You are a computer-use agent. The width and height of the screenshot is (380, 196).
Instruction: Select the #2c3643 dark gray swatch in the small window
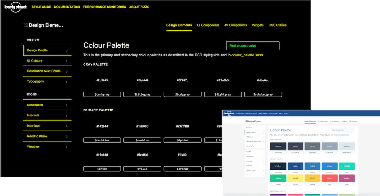click(x=278, y=146)
